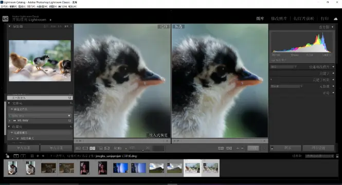
Task: Go back using the filmstrip left arrow
Action: (38, 156)
